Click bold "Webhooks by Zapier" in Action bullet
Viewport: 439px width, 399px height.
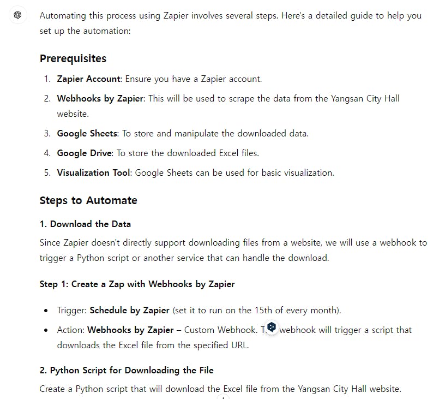tap(130, 330)
